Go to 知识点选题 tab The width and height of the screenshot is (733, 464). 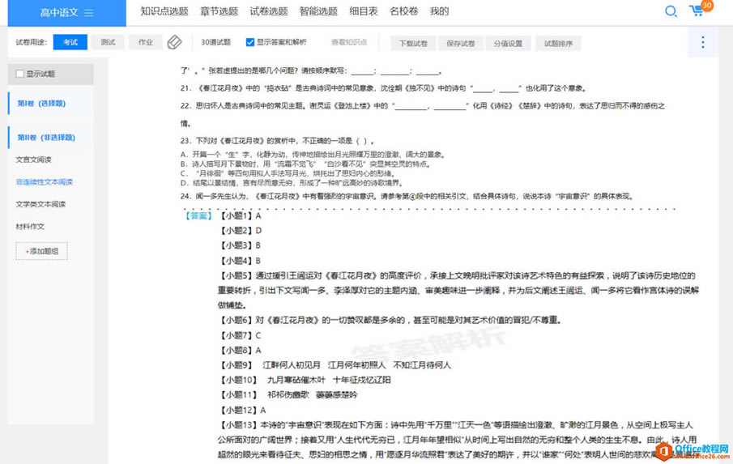[x=164, y=11]
